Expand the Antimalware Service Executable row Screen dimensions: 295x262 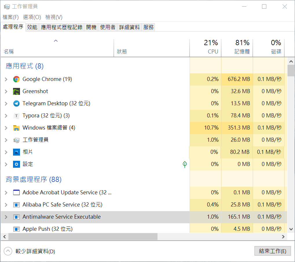6,217
